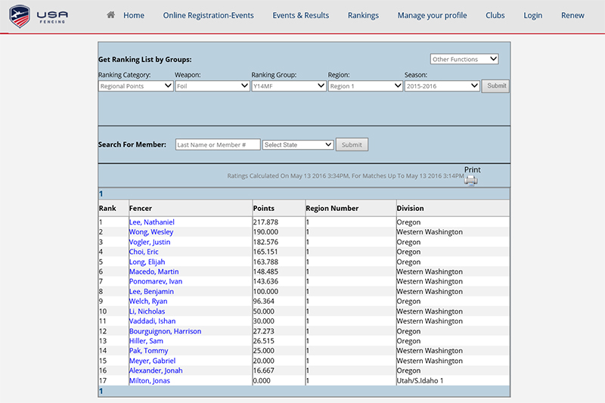Click the Fencer column header

141,208
